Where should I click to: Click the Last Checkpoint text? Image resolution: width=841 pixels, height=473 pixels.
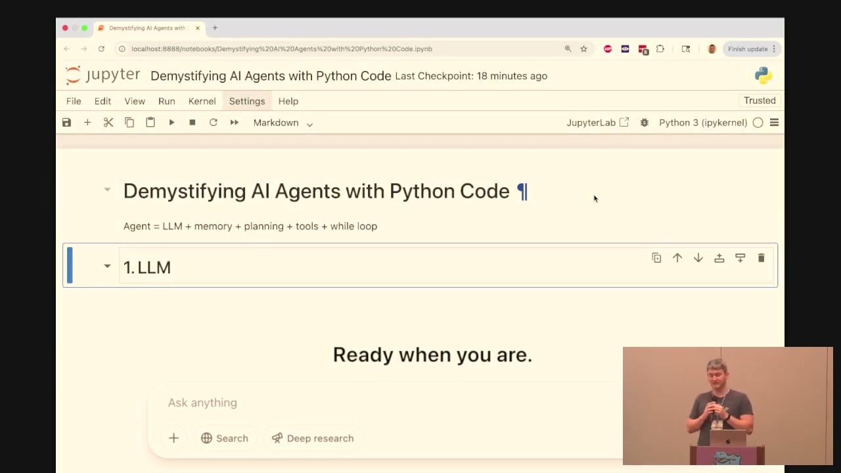[x=471, y=76]
